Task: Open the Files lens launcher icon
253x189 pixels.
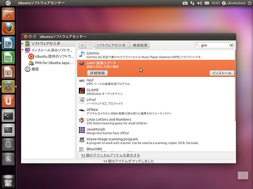Action: pos(8,159)
